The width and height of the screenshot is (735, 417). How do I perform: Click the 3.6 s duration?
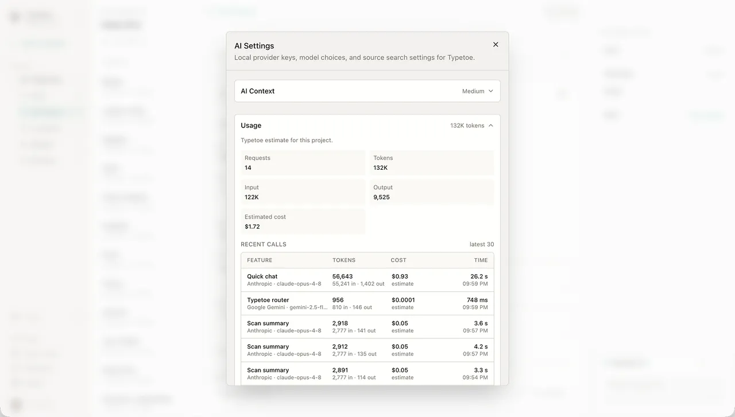(x=481, y=324)
